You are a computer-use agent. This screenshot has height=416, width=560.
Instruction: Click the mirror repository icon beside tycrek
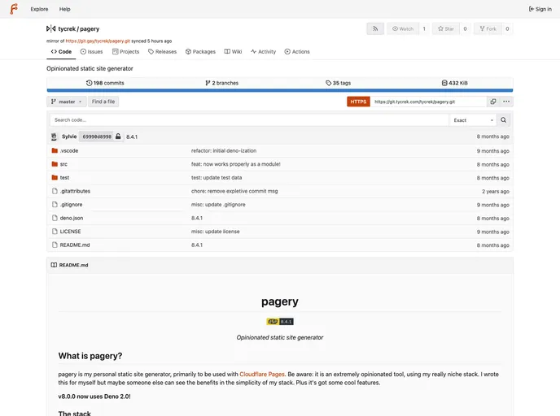click(x=51, y=29)
